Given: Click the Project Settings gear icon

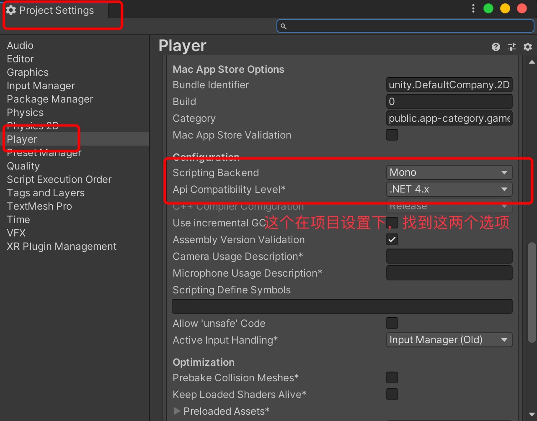Looking at the screenshot, I should (10, 10).
